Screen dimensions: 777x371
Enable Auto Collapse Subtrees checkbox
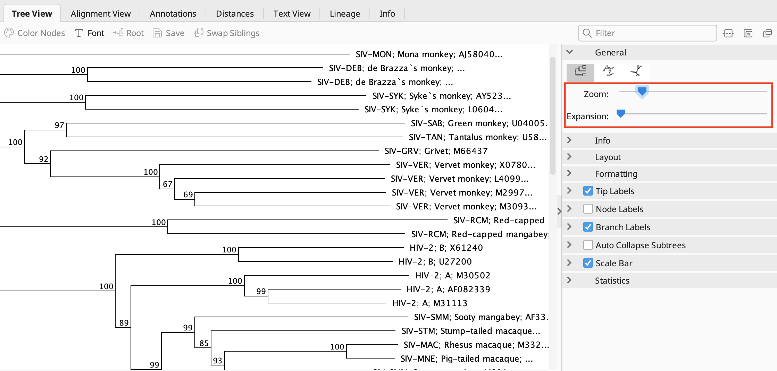(x=588, y=245)
